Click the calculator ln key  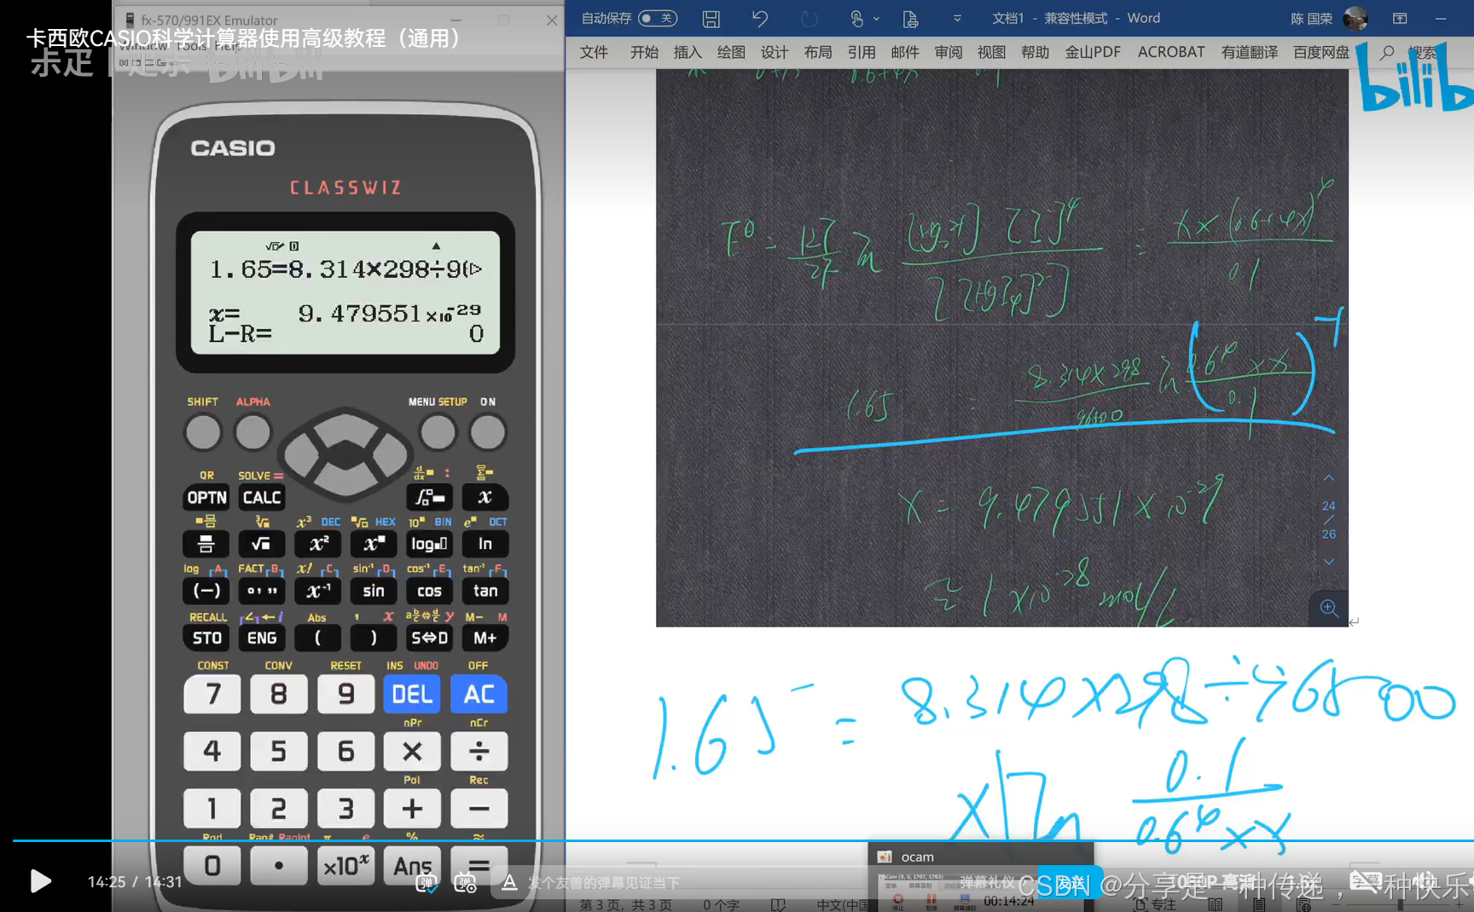click(x=485, y=544)
